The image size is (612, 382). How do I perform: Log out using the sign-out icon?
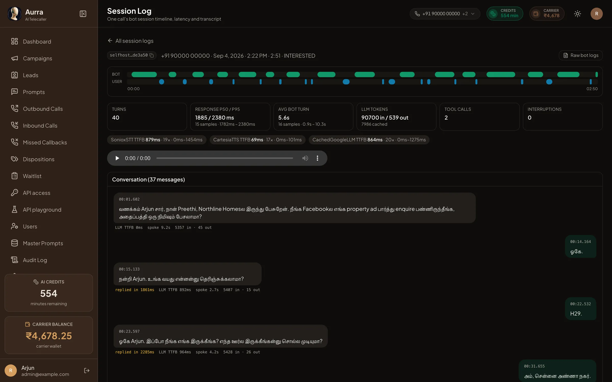(x=87, y=371)
